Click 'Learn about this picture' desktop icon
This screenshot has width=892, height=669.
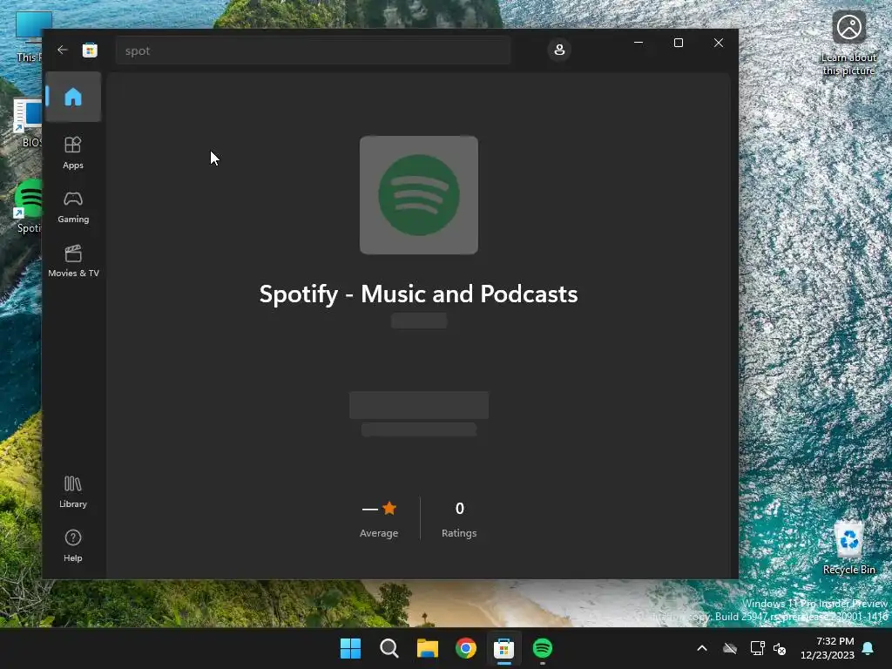(848, 44)
